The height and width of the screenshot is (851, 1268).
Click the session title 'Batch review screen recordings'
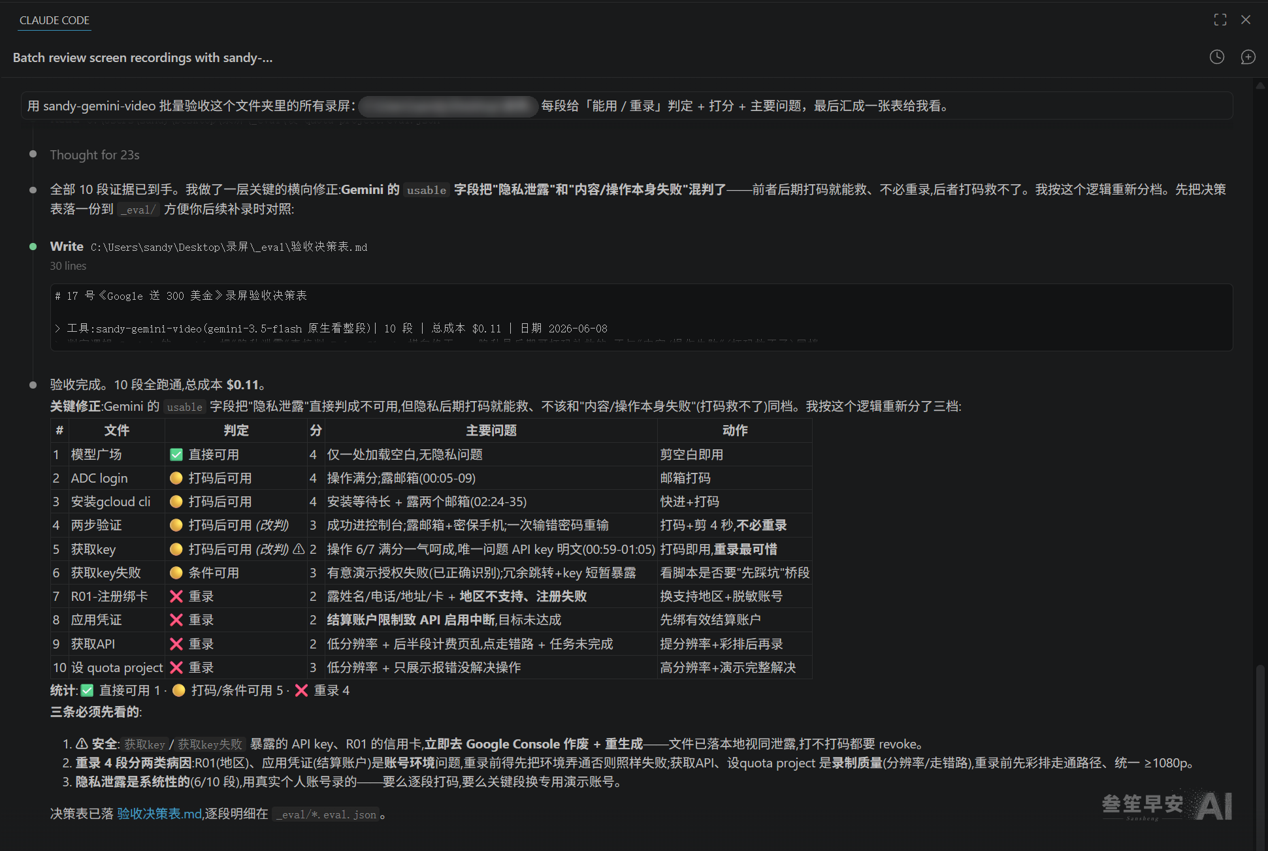(x=142, y=57)
